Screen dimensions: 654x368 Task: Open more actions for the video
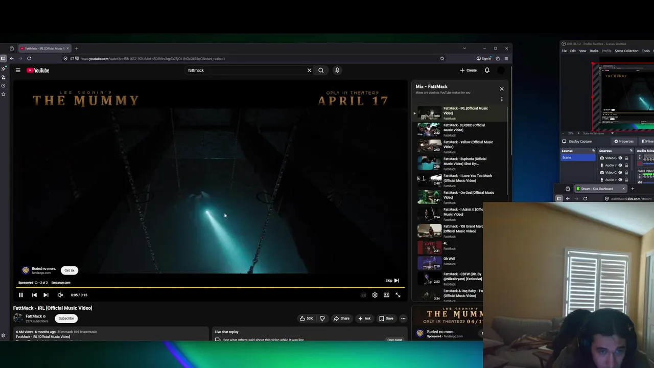[403, 318]
